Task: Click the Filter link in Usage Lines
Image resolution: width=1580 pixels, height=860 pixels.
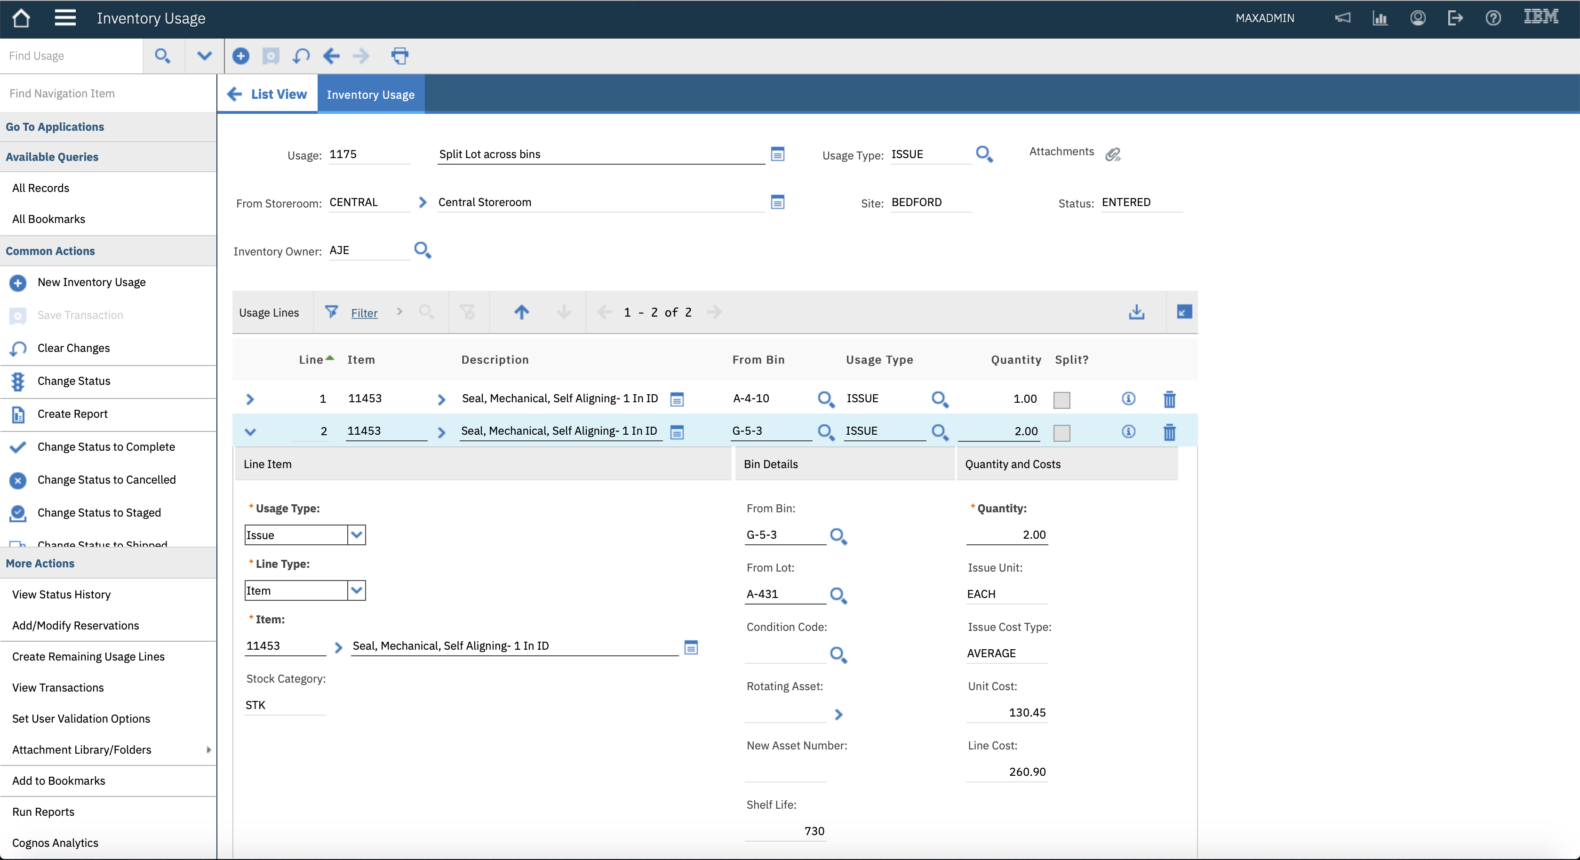Action: click(364, 313)
